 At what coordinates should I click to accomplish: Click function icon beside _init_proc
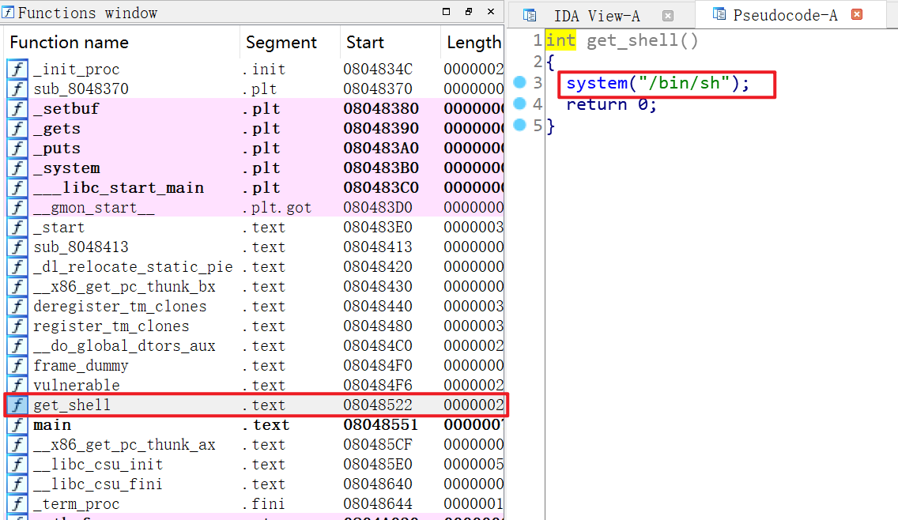(17, 70)
